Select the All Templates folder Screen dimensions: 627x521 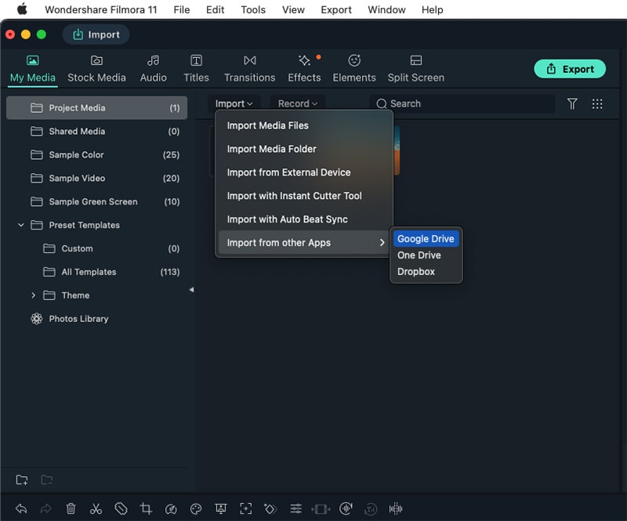click(96, 272)
